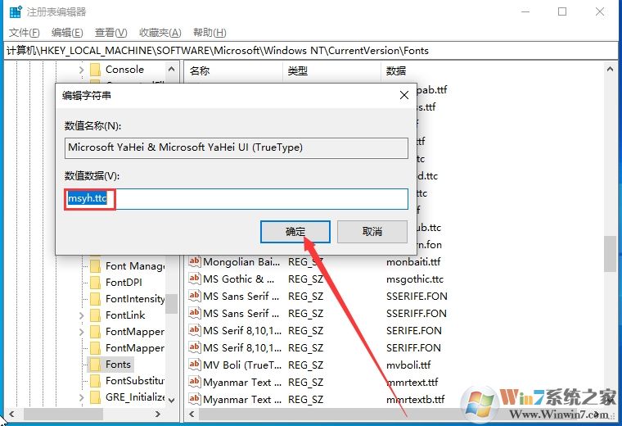The width and height of the screenshot is (622, 426).
Task: Expand the Console tree node
Action: point(81,70)
